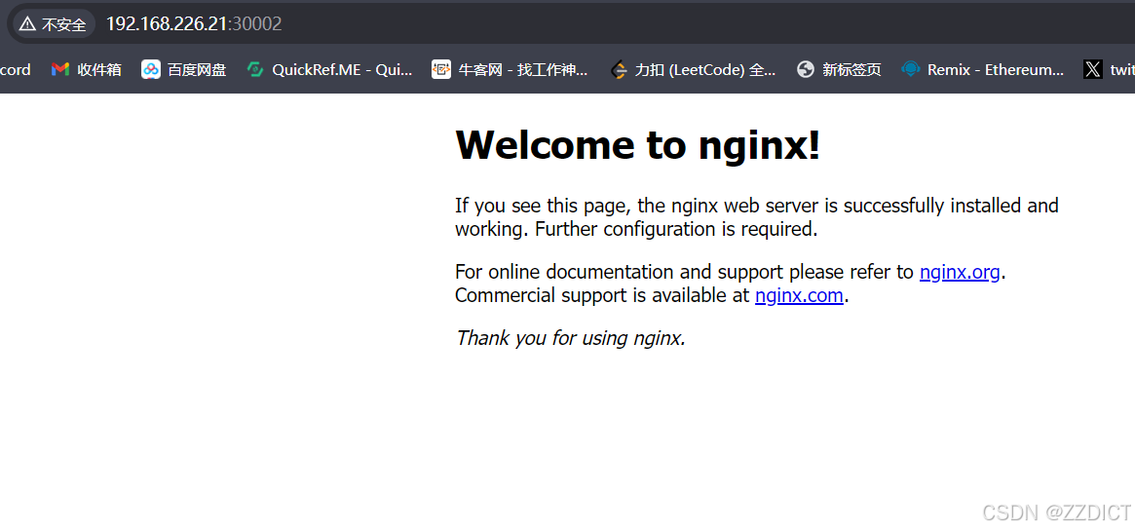Viewport: 1135px width, 532px height.
Task: Click the 牛客网 bookmark icon
Action: [440, 69]
